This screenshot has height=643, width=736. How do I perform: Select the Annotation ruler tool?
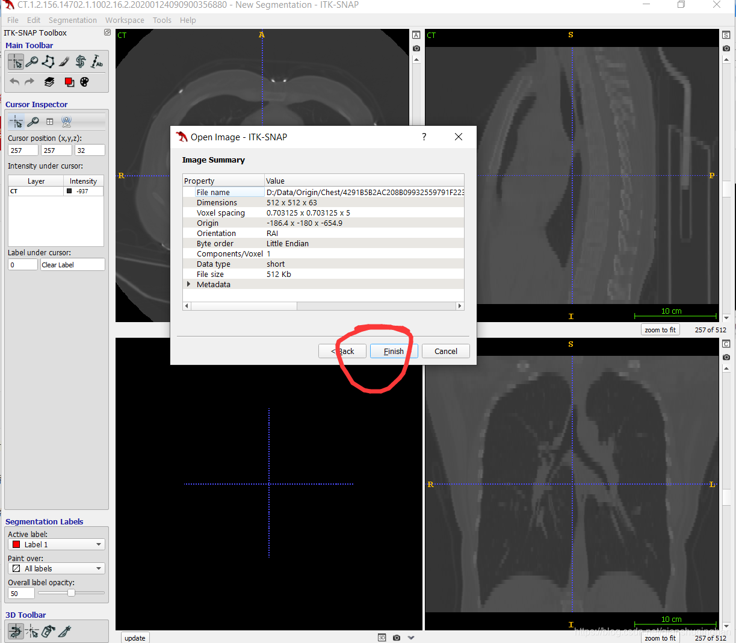click(97, 61)
